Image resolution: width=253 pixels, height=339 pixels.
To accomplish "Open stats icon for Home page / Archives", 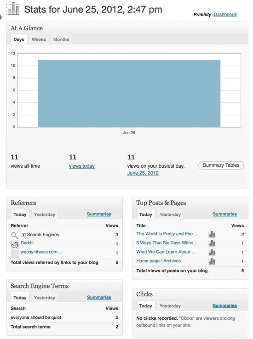I will coord(212,261).
